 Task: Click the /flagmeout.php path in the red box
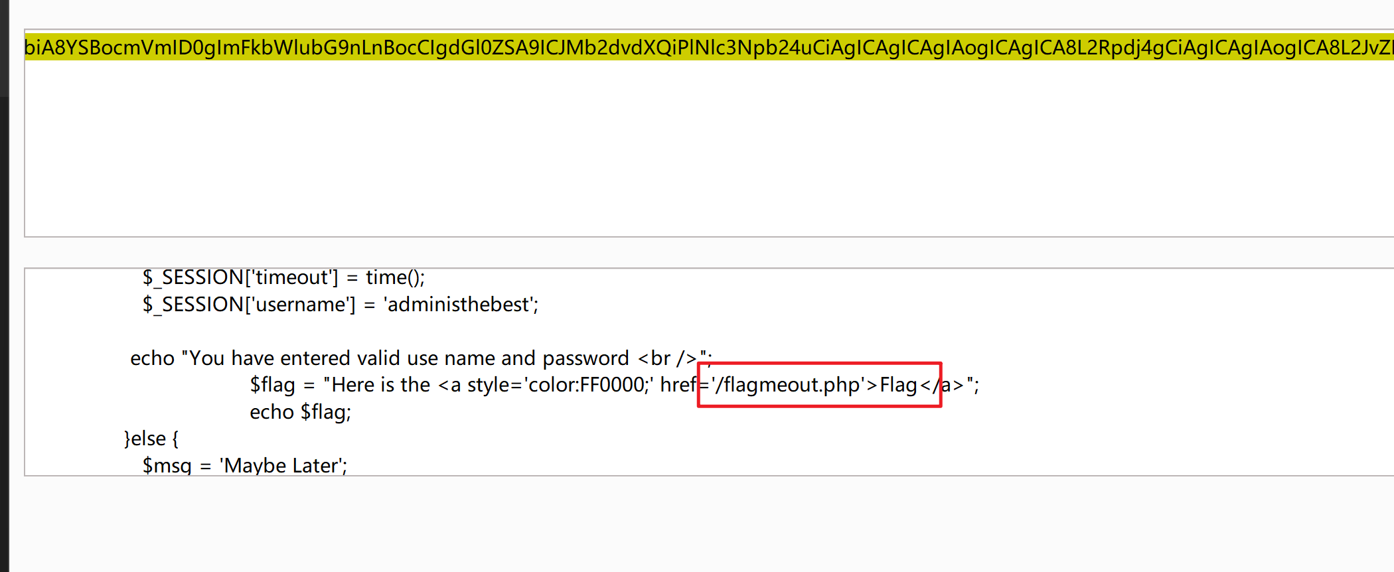[x=790, y=385]
